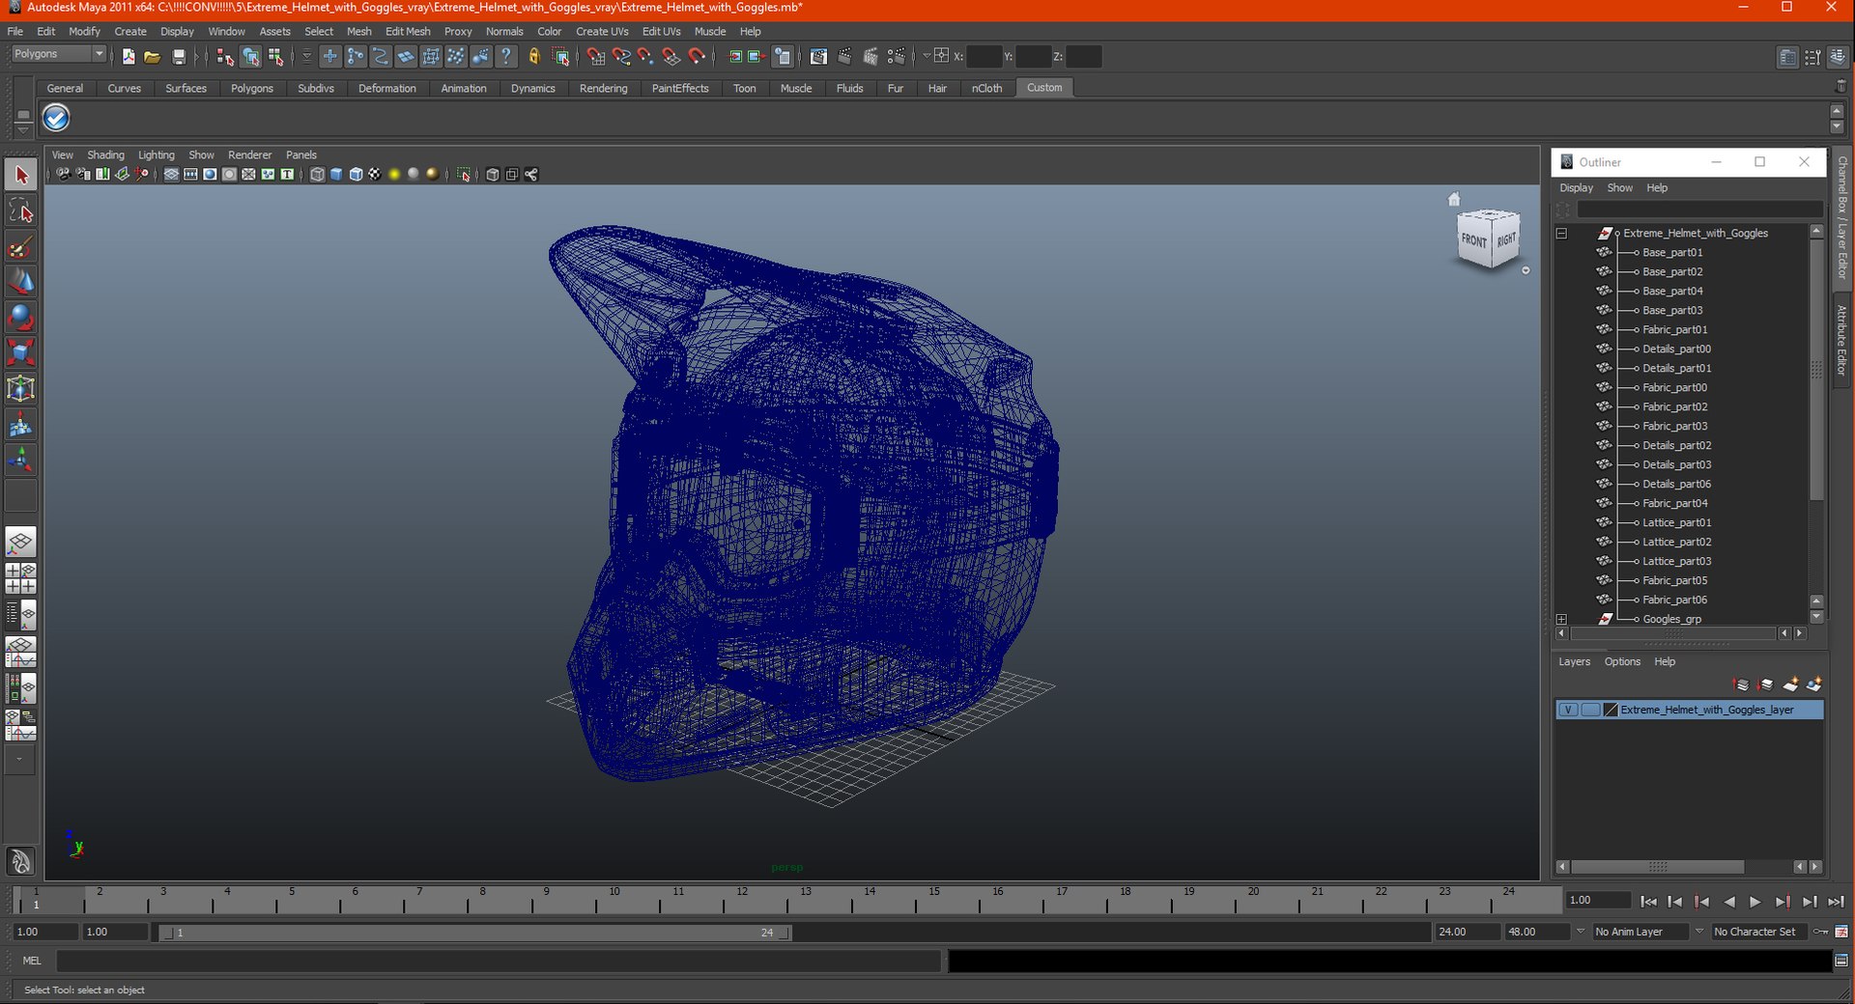
Task: Open the Render Settings clapperboard icon
Action: (896, 57)
